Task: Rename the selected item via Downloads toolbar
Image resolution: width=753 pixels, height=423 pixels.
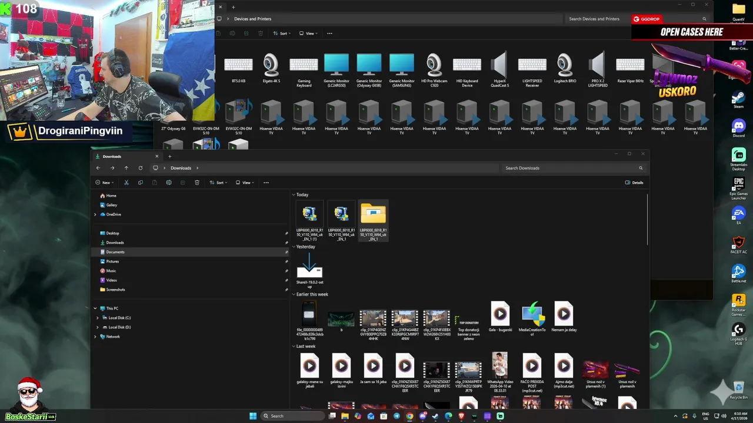Action: (169, 183)
